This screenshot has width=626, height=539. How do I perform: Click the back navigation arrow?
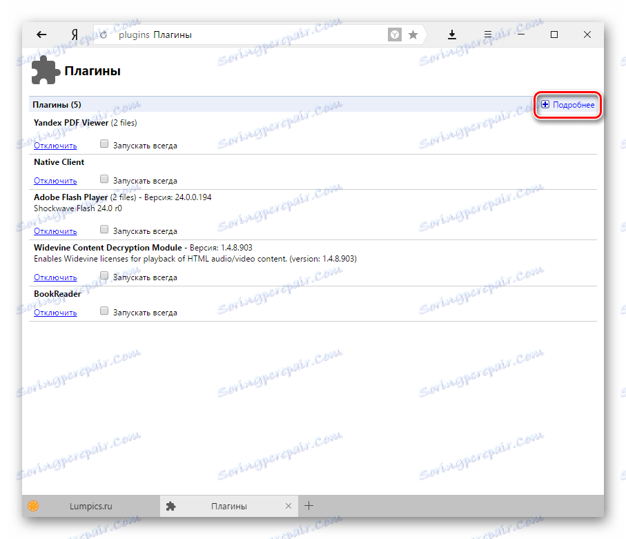click(41, 34)
